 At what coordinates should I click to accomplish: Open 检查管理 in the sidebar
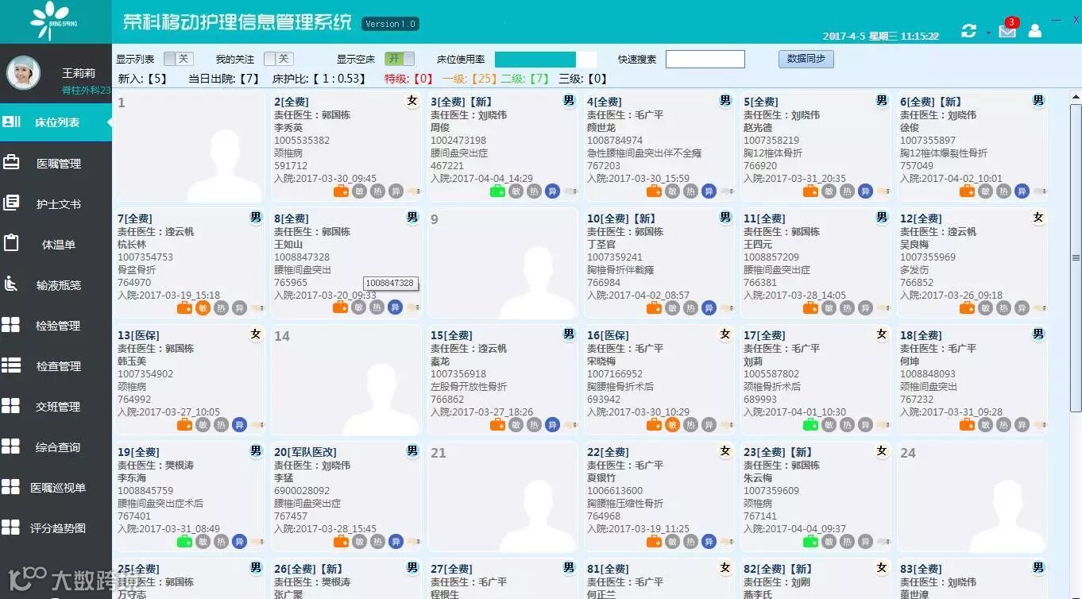56,365
